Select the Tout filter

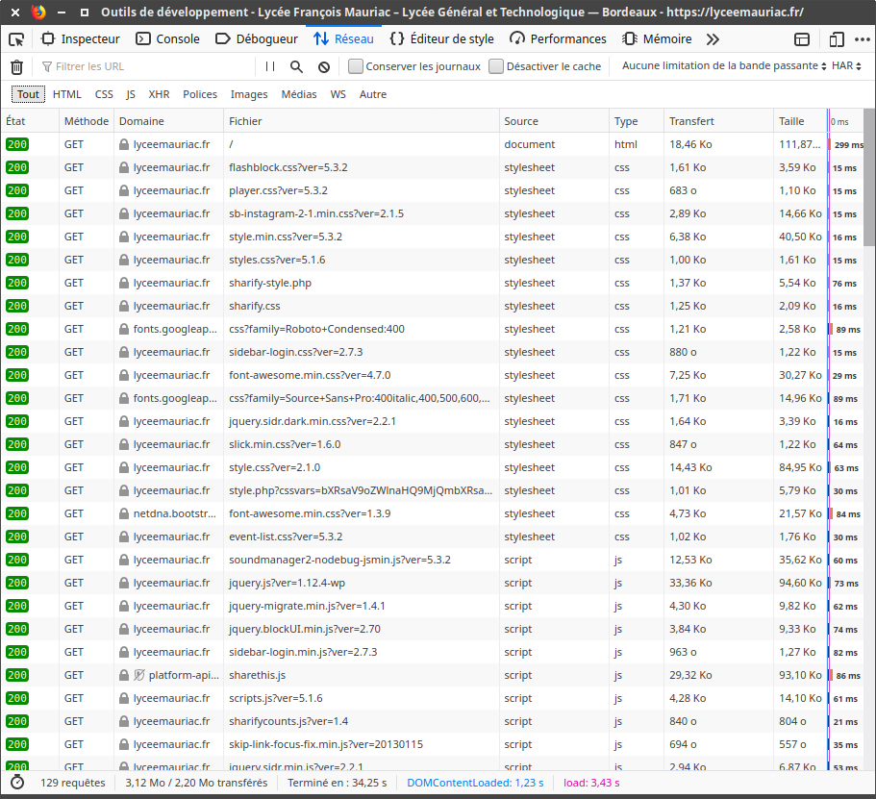[x=28, y=94]
